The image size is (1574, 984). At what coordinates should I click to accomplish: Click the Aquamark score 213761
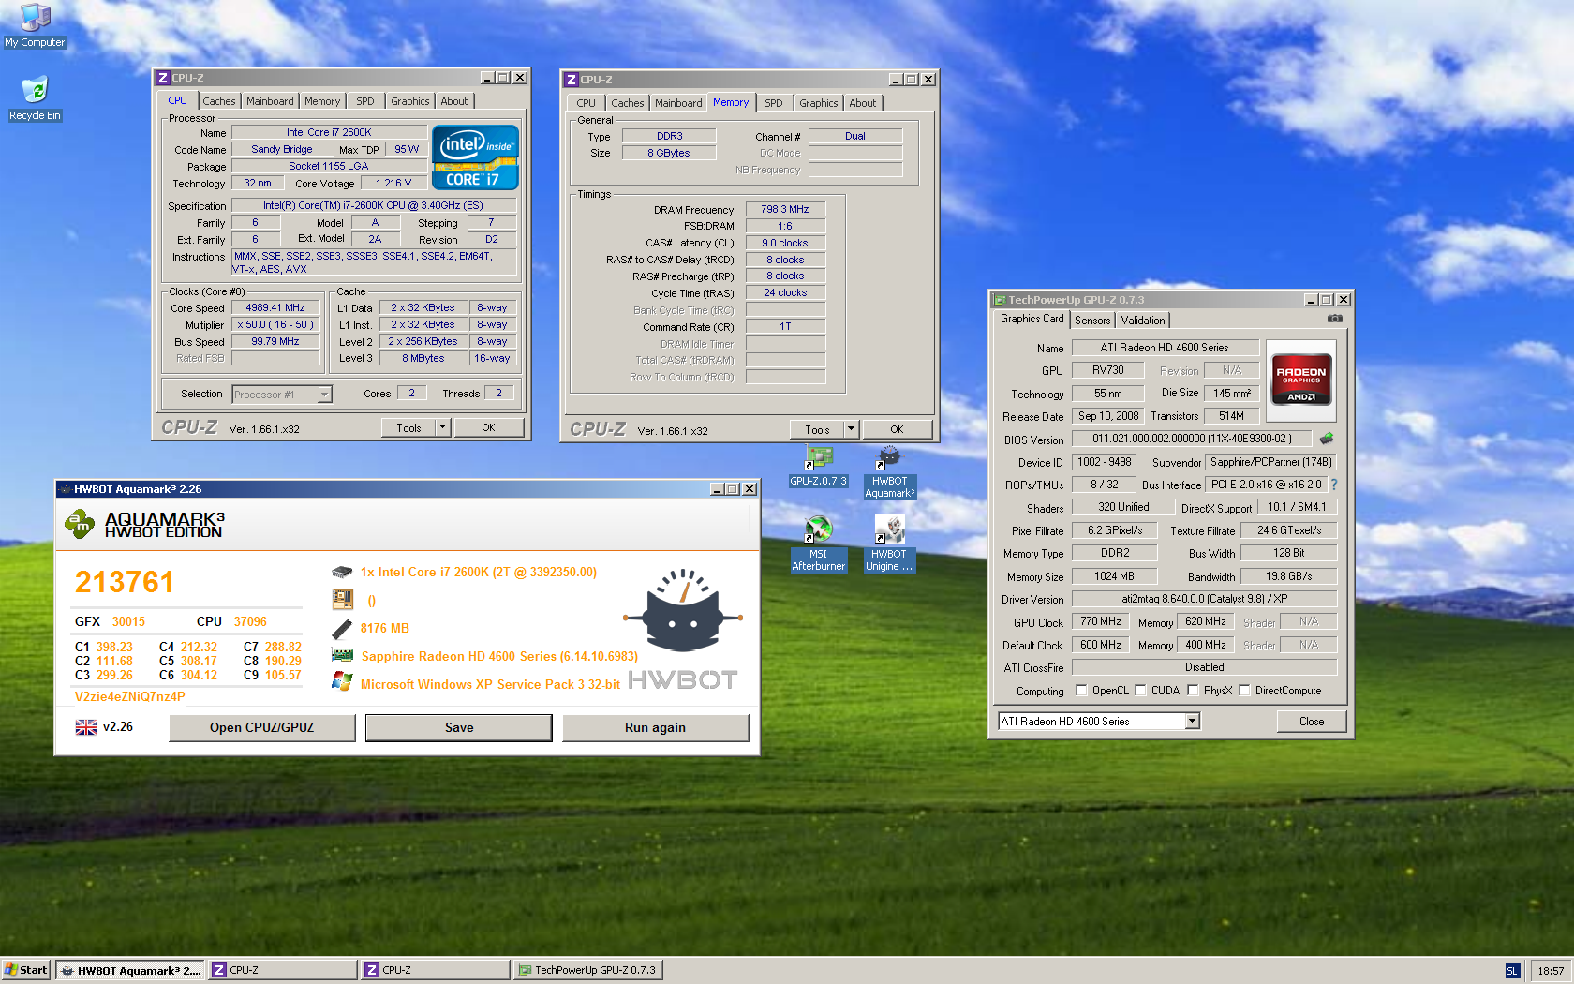tap(125, 582)
